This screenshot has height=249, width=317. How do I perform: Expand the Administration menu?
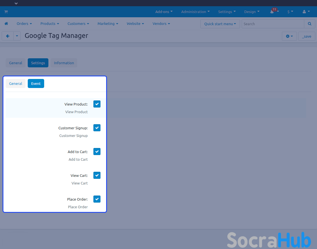[x=195, y=12]
